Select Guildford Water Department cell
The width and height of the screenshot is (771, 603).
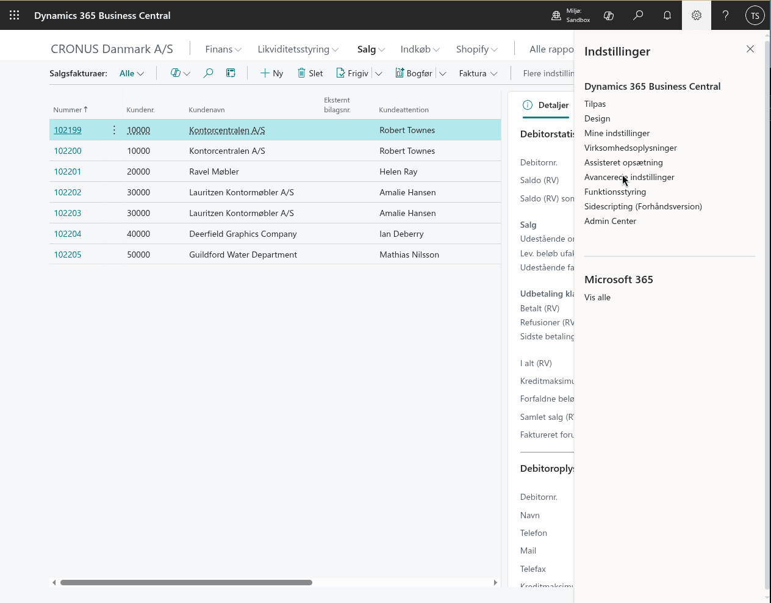pyautogui.click(x=243, y=255)
